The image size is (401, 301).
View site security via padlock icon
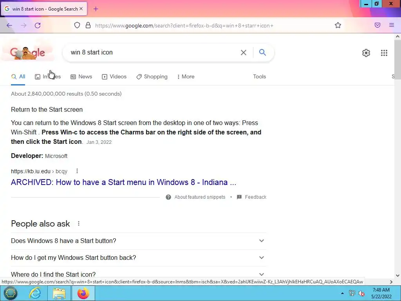click(88, 25)
